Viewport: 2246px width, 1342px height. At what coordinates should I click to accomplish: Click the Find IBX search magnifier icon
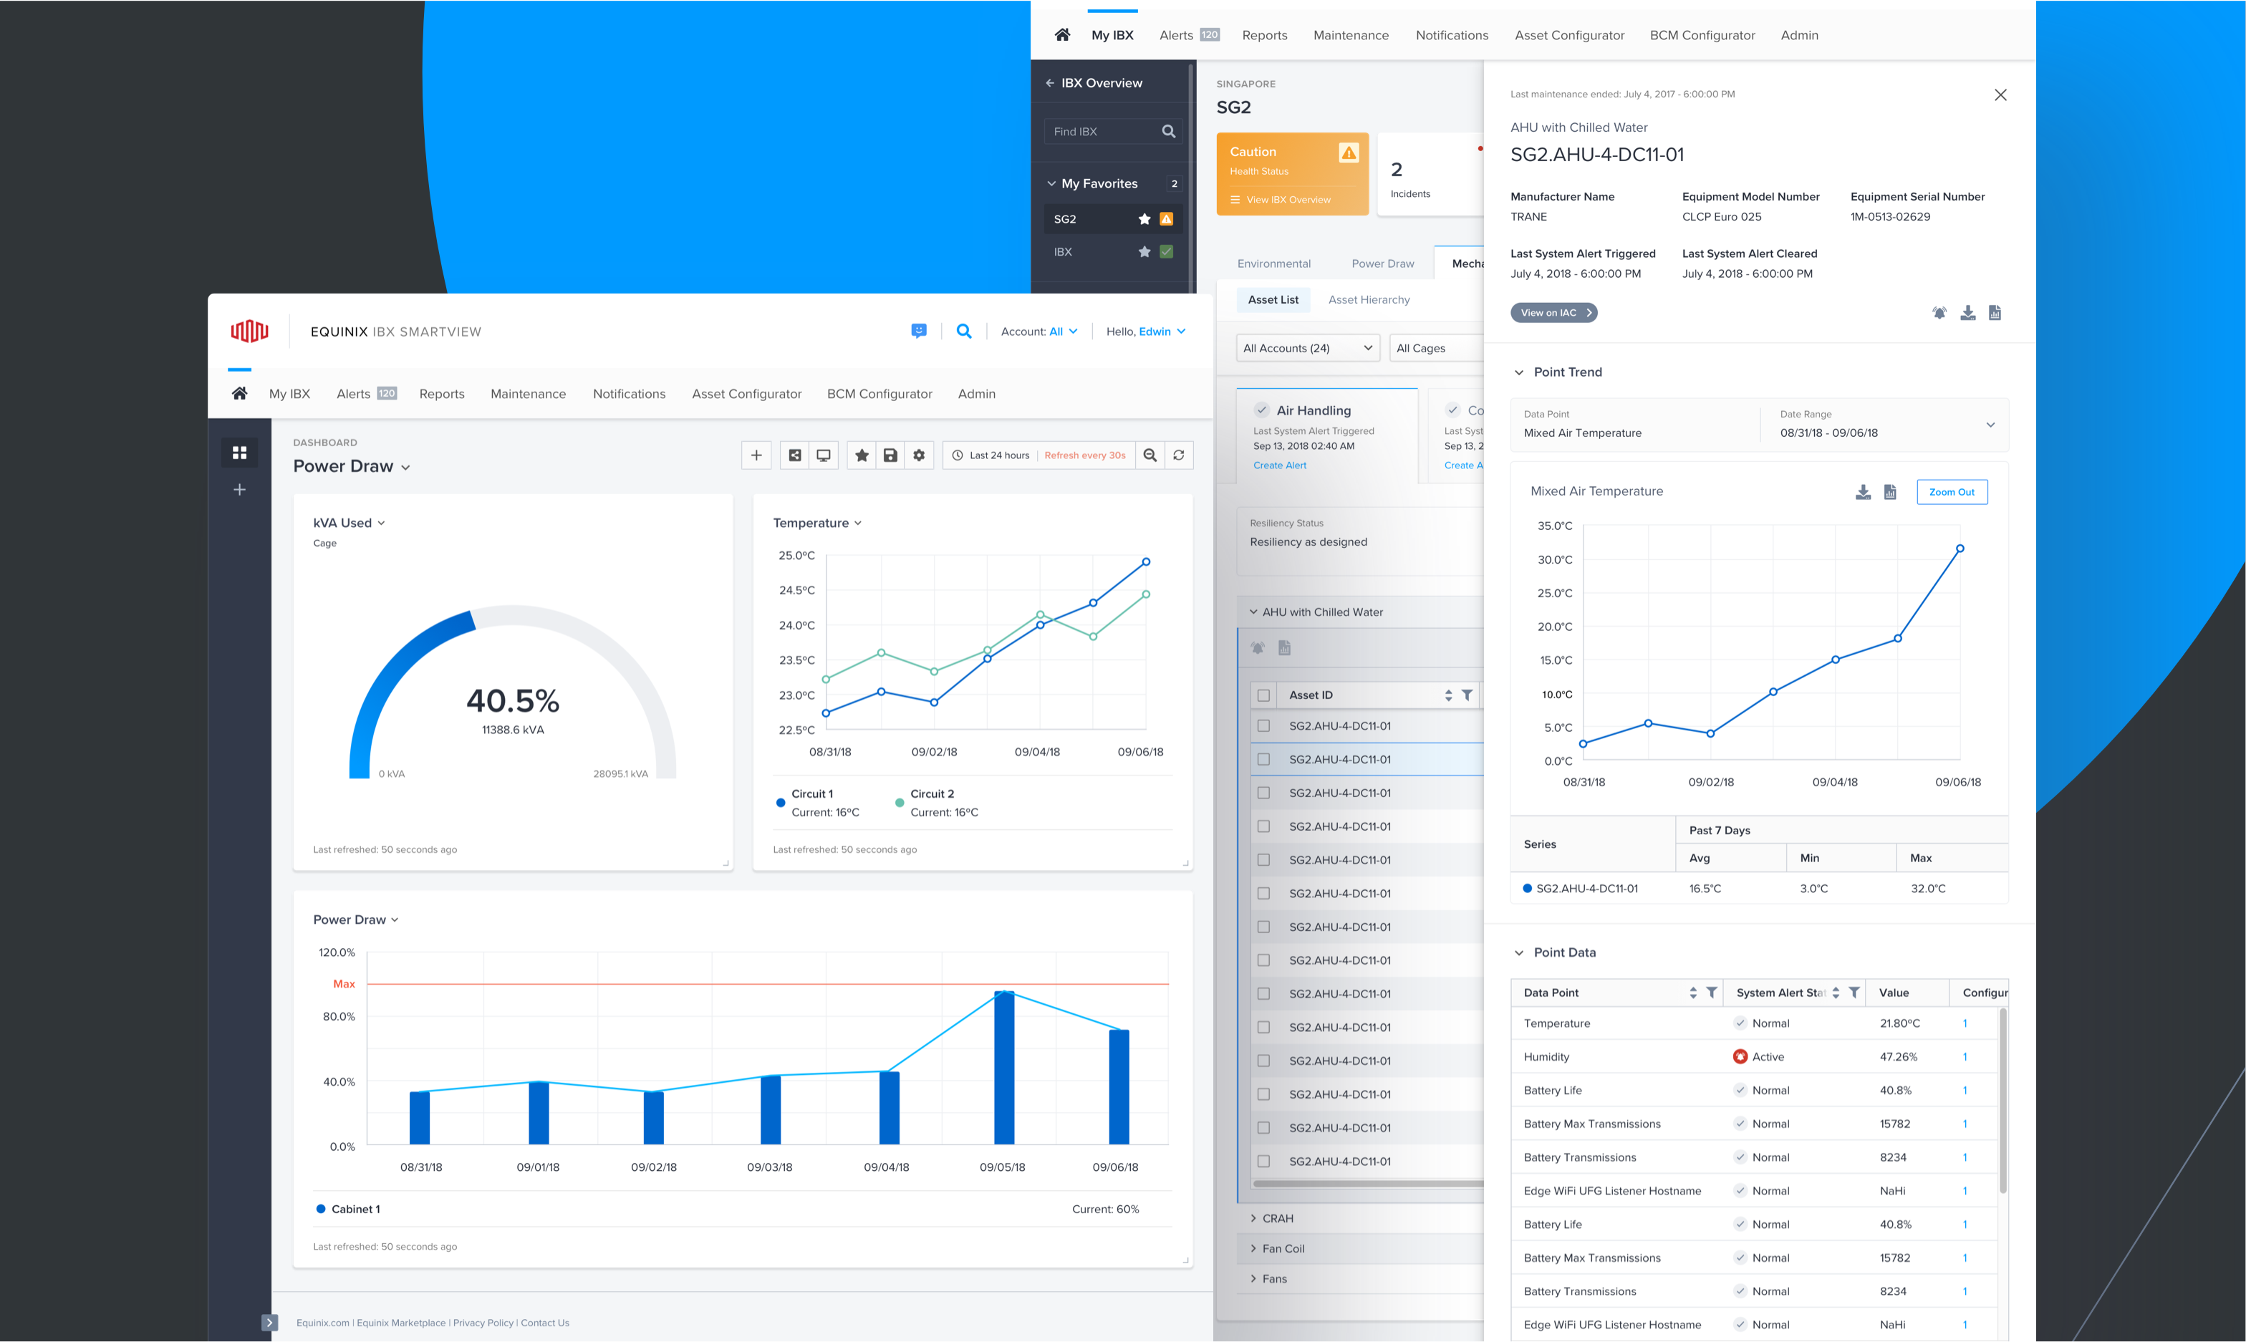(1168, 131)
